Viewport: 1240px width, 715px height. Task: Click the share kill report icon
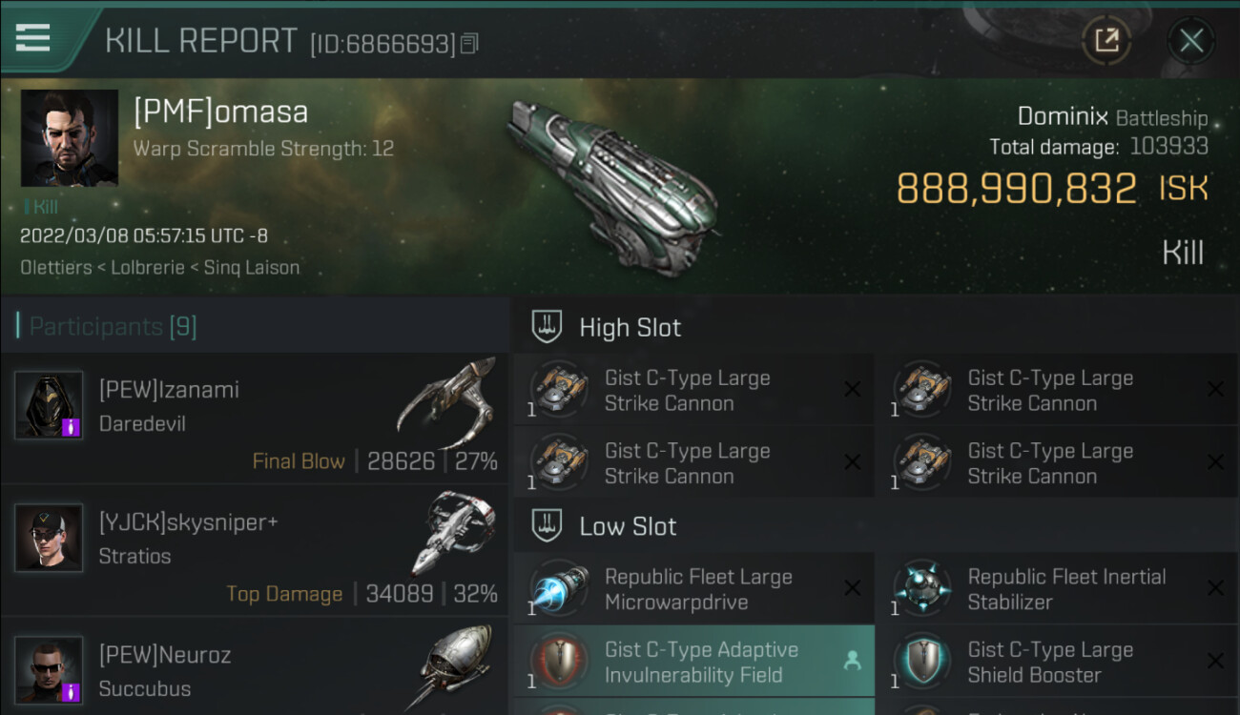(1106, 40)
